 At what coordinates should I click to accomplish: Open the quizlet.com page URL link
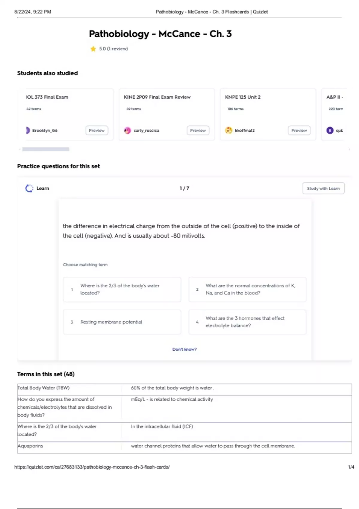click(x=92, y=467)
